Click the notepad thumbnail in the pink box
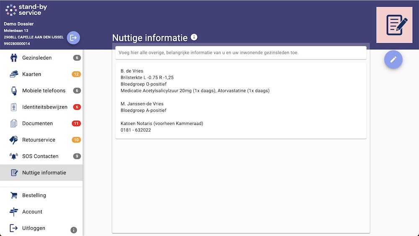This screenshot has width=419, height=236. click(394, 25)
